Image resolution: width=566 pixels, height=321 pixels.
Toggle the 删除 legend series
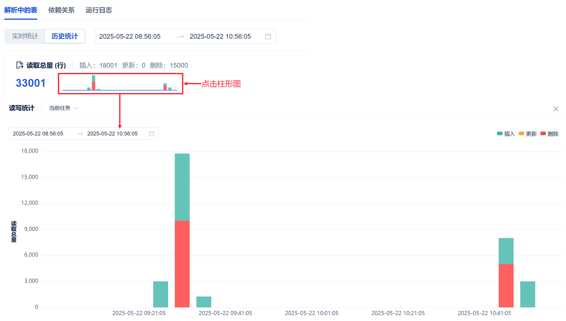(x=549, y=134)
